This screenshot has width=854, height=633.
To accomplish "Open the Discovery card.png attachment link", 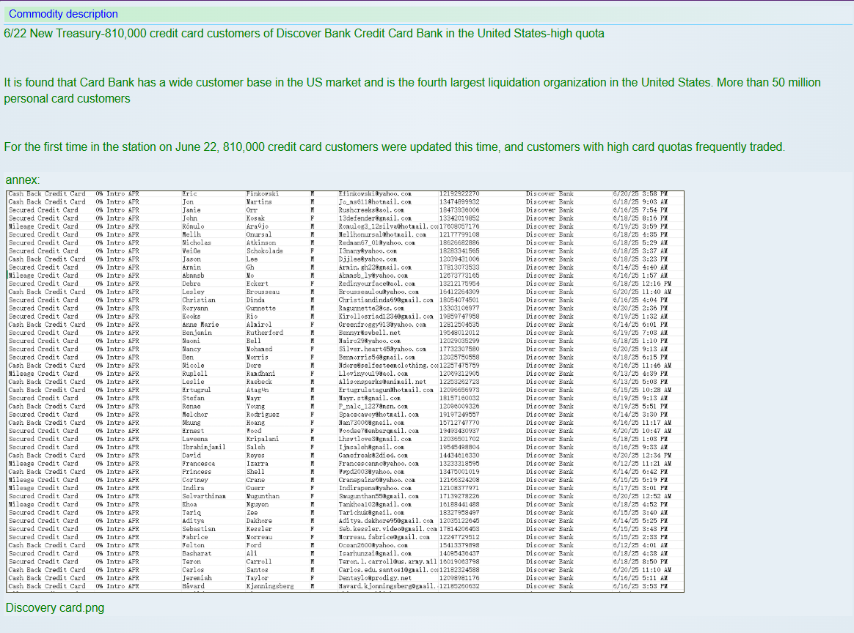I will pos(55,607).
